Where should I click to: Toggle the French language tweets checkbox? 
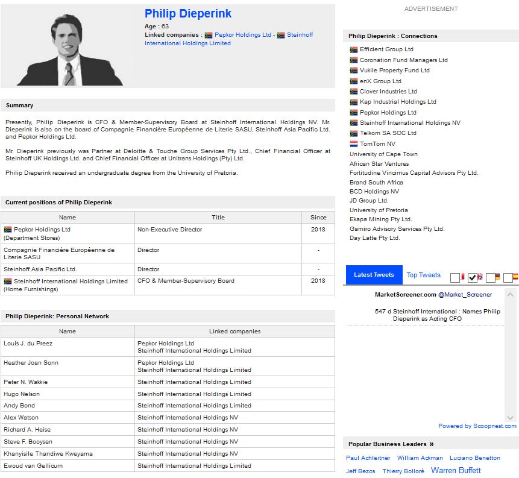pyautogui.click(x=455, y=278)
